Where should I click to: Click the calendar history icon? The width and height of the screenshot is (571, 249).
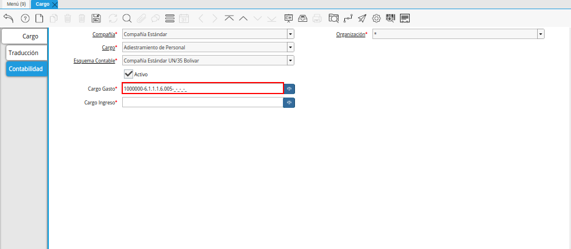pyautogui.click(x=184, y=18)
